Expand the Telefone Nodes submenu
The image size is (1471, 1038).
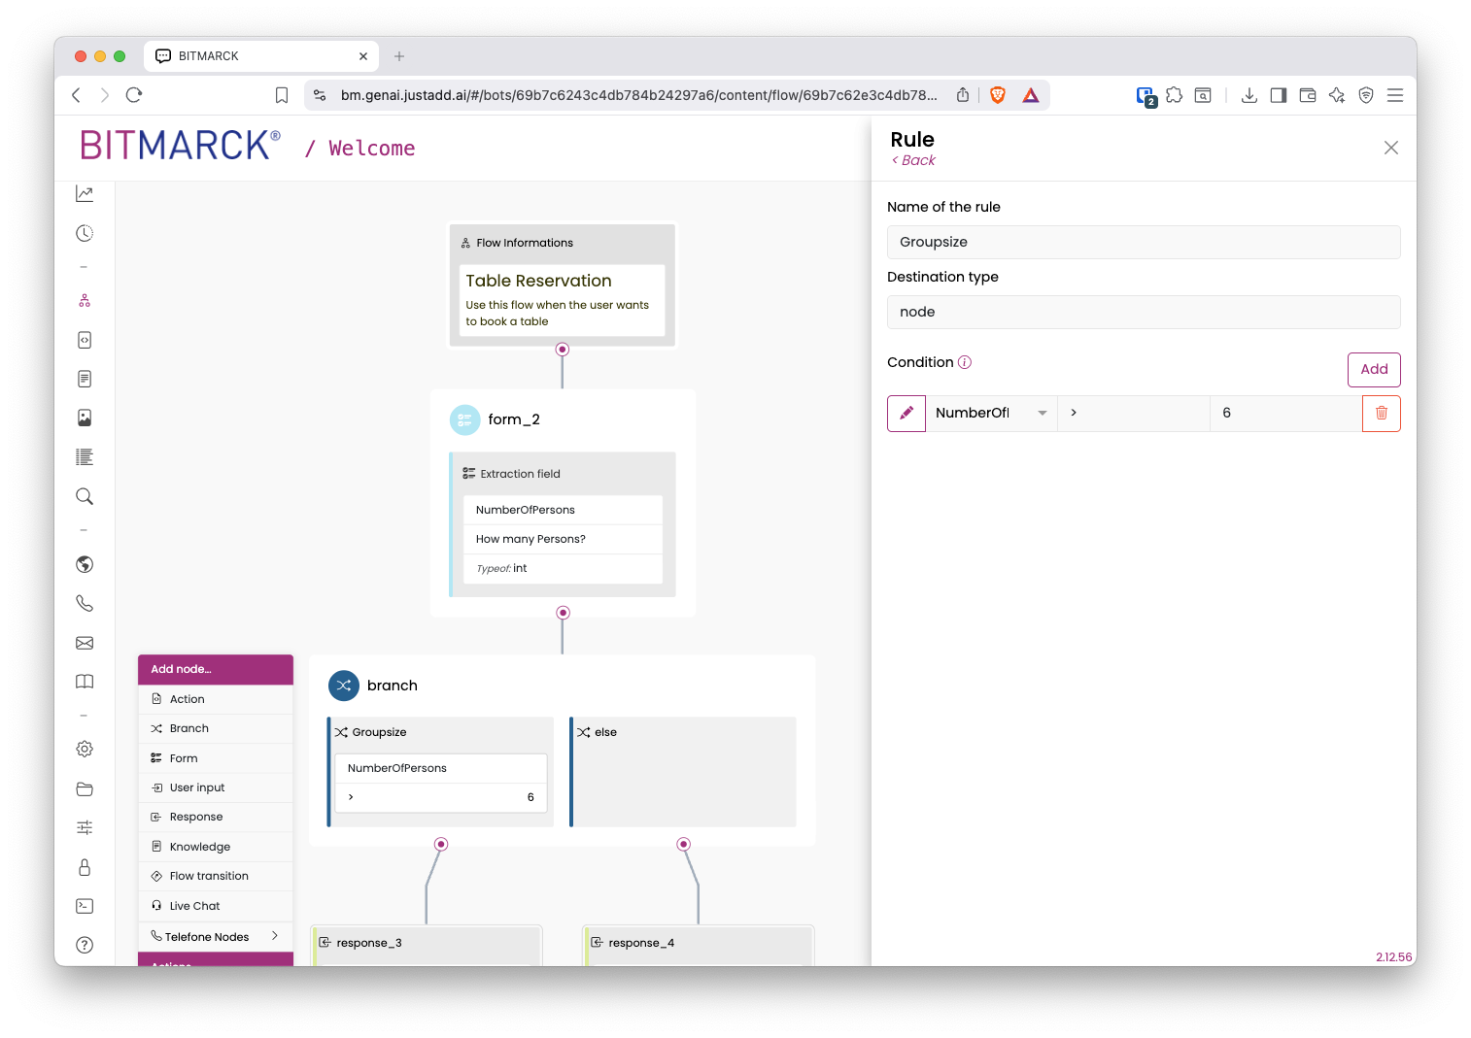click(x=216, y=937)
